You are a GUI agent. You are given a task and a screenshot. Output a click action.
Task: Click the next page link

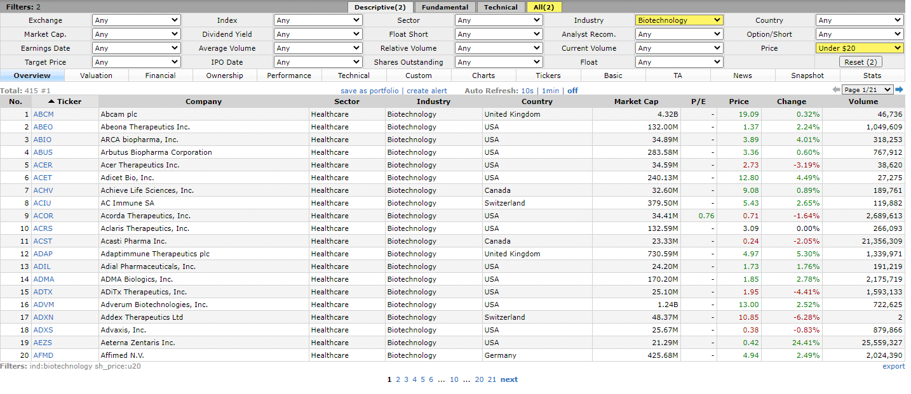pos(509,379)
